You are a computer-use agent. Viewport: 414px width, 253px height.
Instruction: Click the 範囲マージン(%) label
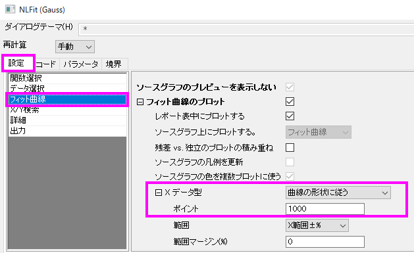click(x=200, y=242)
